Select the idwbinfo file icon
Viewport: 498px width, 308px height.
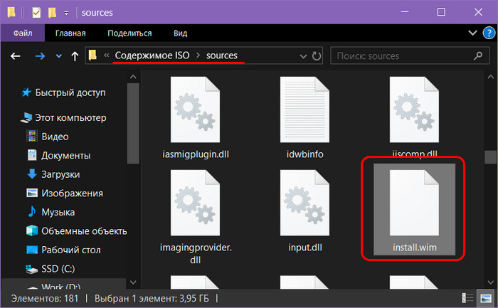(x=304, y=110)
